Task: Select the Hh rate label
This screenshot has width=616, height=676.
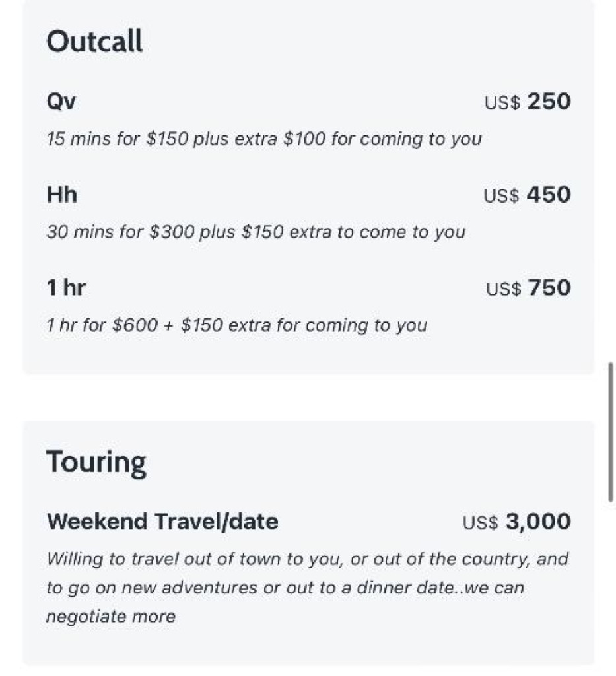Action: click(62, 195)
